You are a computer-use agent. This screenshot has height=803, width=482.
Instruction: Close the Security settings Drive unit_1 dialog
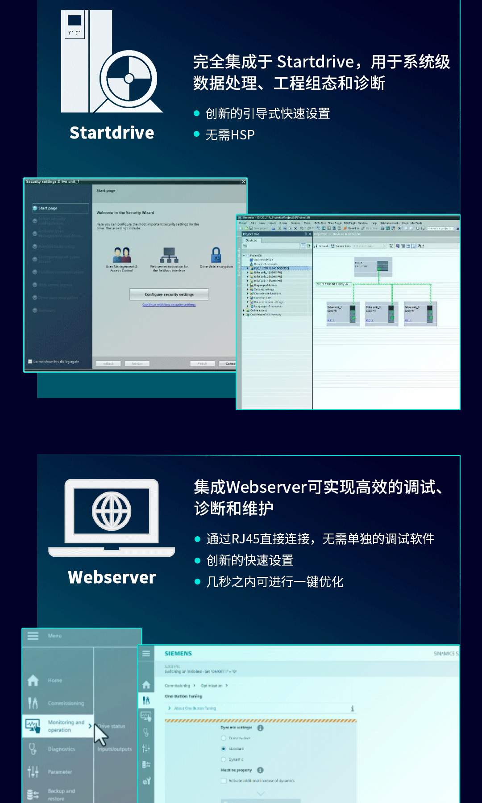click(x=244, y=181)
